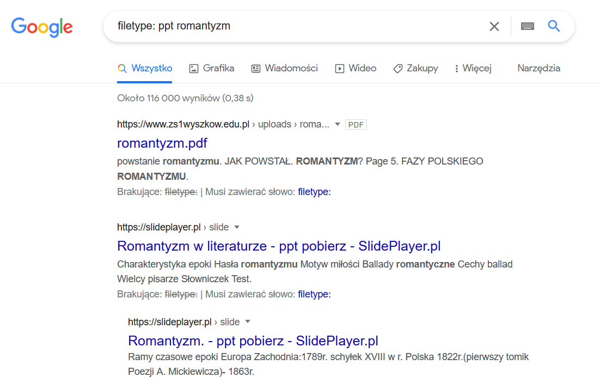
Task: Click the snippet starting Charakterystyka epoki Hasła
Action: (x=315, y=271)
